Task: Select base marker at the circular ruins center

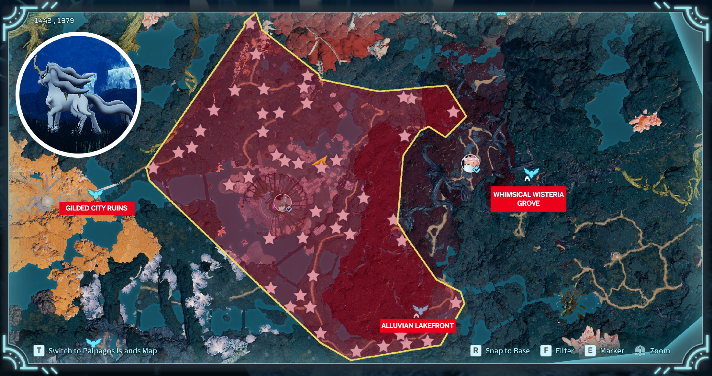Action: [x=283, y=203]
